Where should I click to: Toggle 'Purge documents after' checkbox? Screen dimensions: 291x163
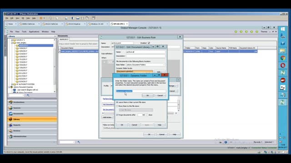pos(117,115)
